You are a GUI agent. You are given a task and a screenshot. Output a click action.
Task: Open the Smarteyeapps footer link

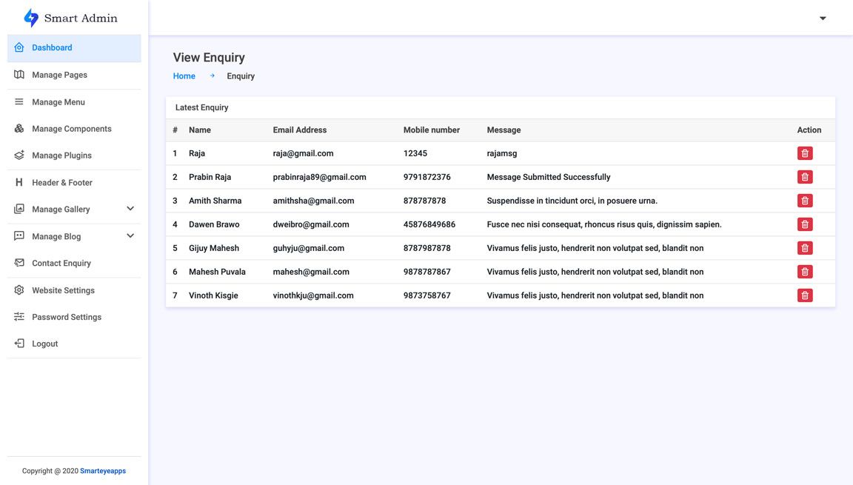point(103,471)
